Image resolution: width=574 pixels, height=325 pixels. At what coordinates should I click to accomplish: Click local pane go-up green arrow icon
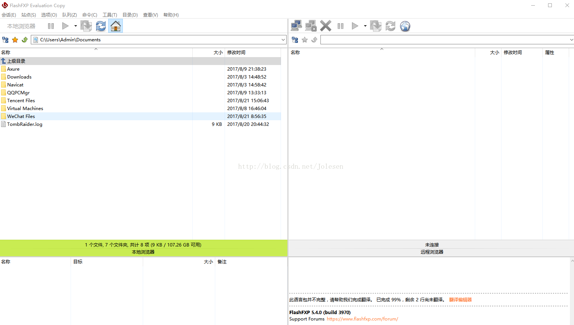25,40
